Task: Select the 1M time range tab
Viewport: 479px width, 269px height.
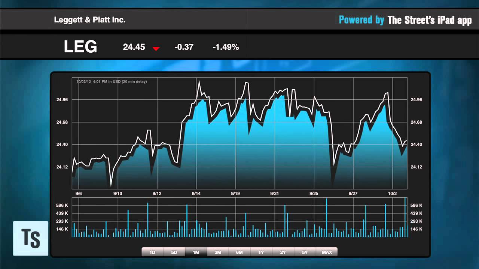Action: click(x=196, y=252)
